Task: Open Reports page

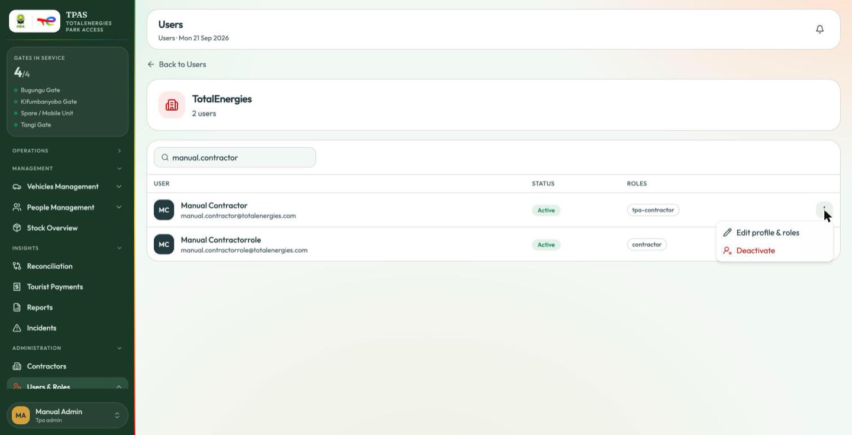Action: tap(67, 308)
